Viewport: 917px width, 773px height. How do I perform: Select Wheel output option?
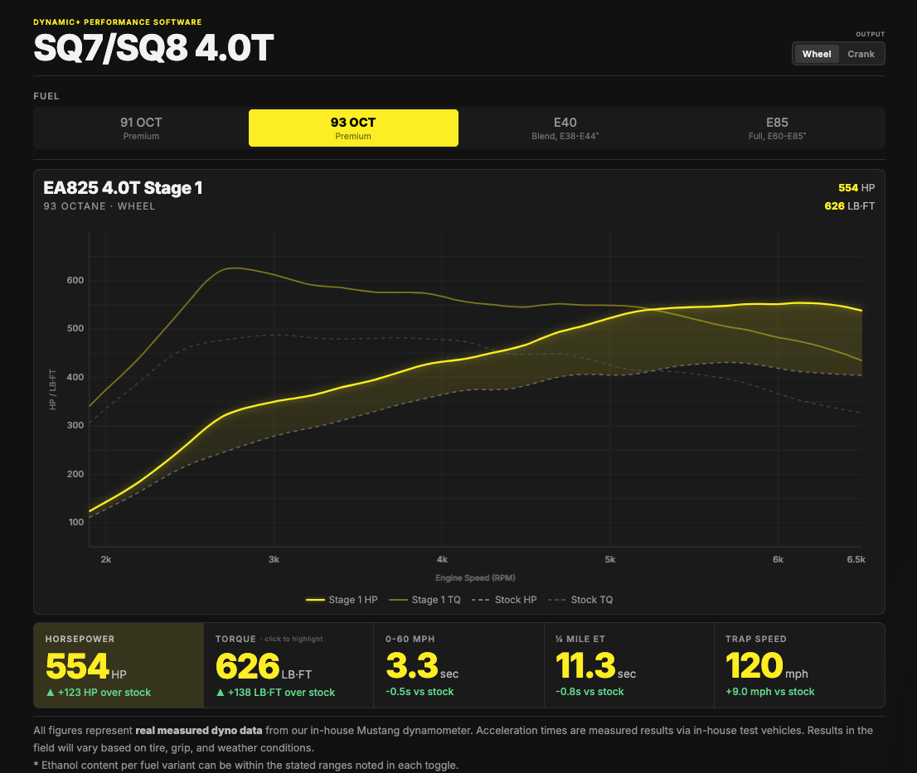817,54
